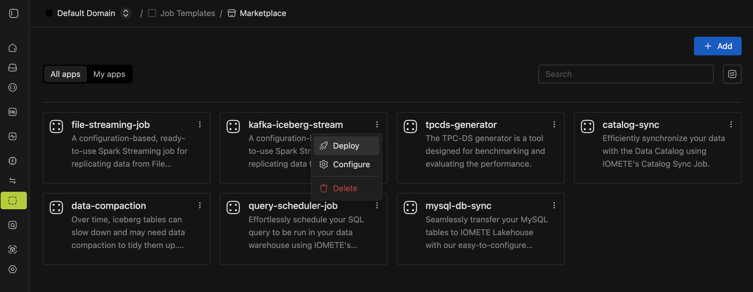Open the Home icon in sidebar

(x=13, y=48)
